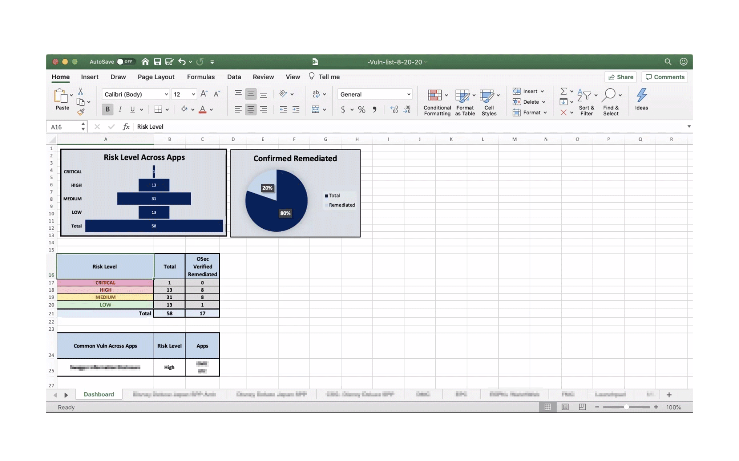Click the Save icon in title bar
Image resolution: width=739 pixels, height=461 pixels.
pyautogui.click(x=157, y=62)
